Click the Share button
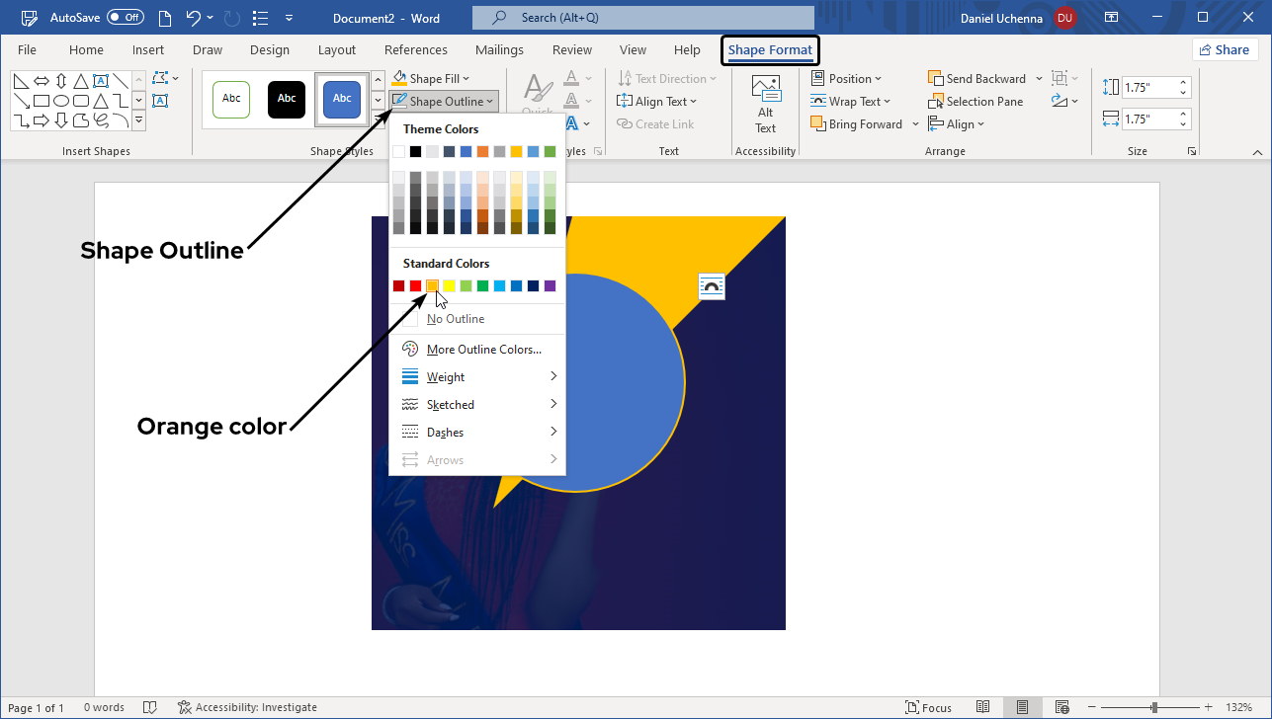 pos(1224,50)
